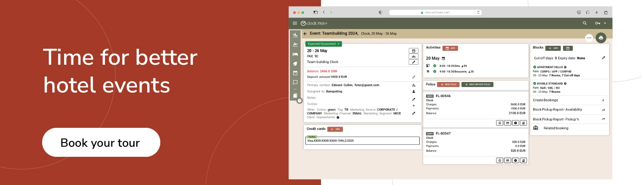The width and height of the screenshot is (642, 185).
Task: Add a credit card
Action: point(335,129)
